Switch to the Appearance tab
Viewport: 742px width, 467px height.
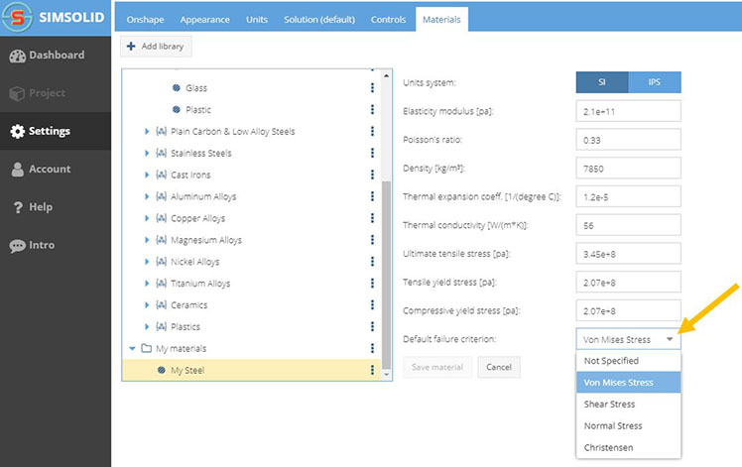[x=204, y=19]
